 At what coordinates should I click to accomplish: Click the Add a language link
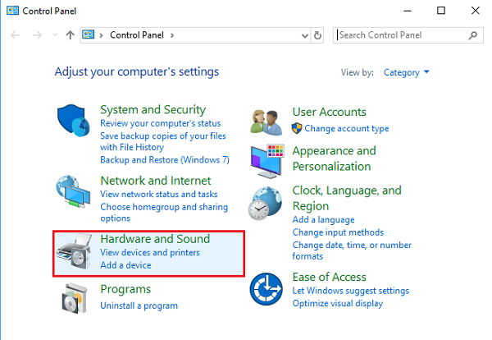[323, 220]
